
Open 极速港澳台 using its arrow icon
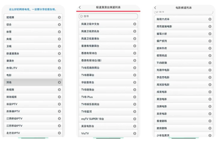tap(59, 53)
